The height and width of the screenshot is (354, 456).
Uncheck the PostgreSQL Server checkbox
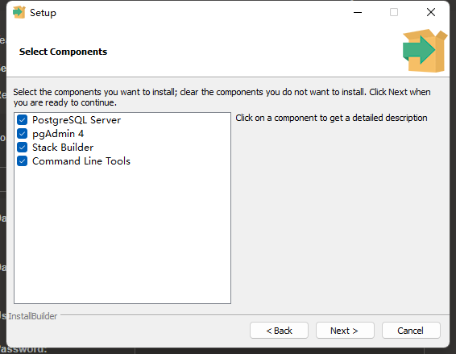pos(22,119)
